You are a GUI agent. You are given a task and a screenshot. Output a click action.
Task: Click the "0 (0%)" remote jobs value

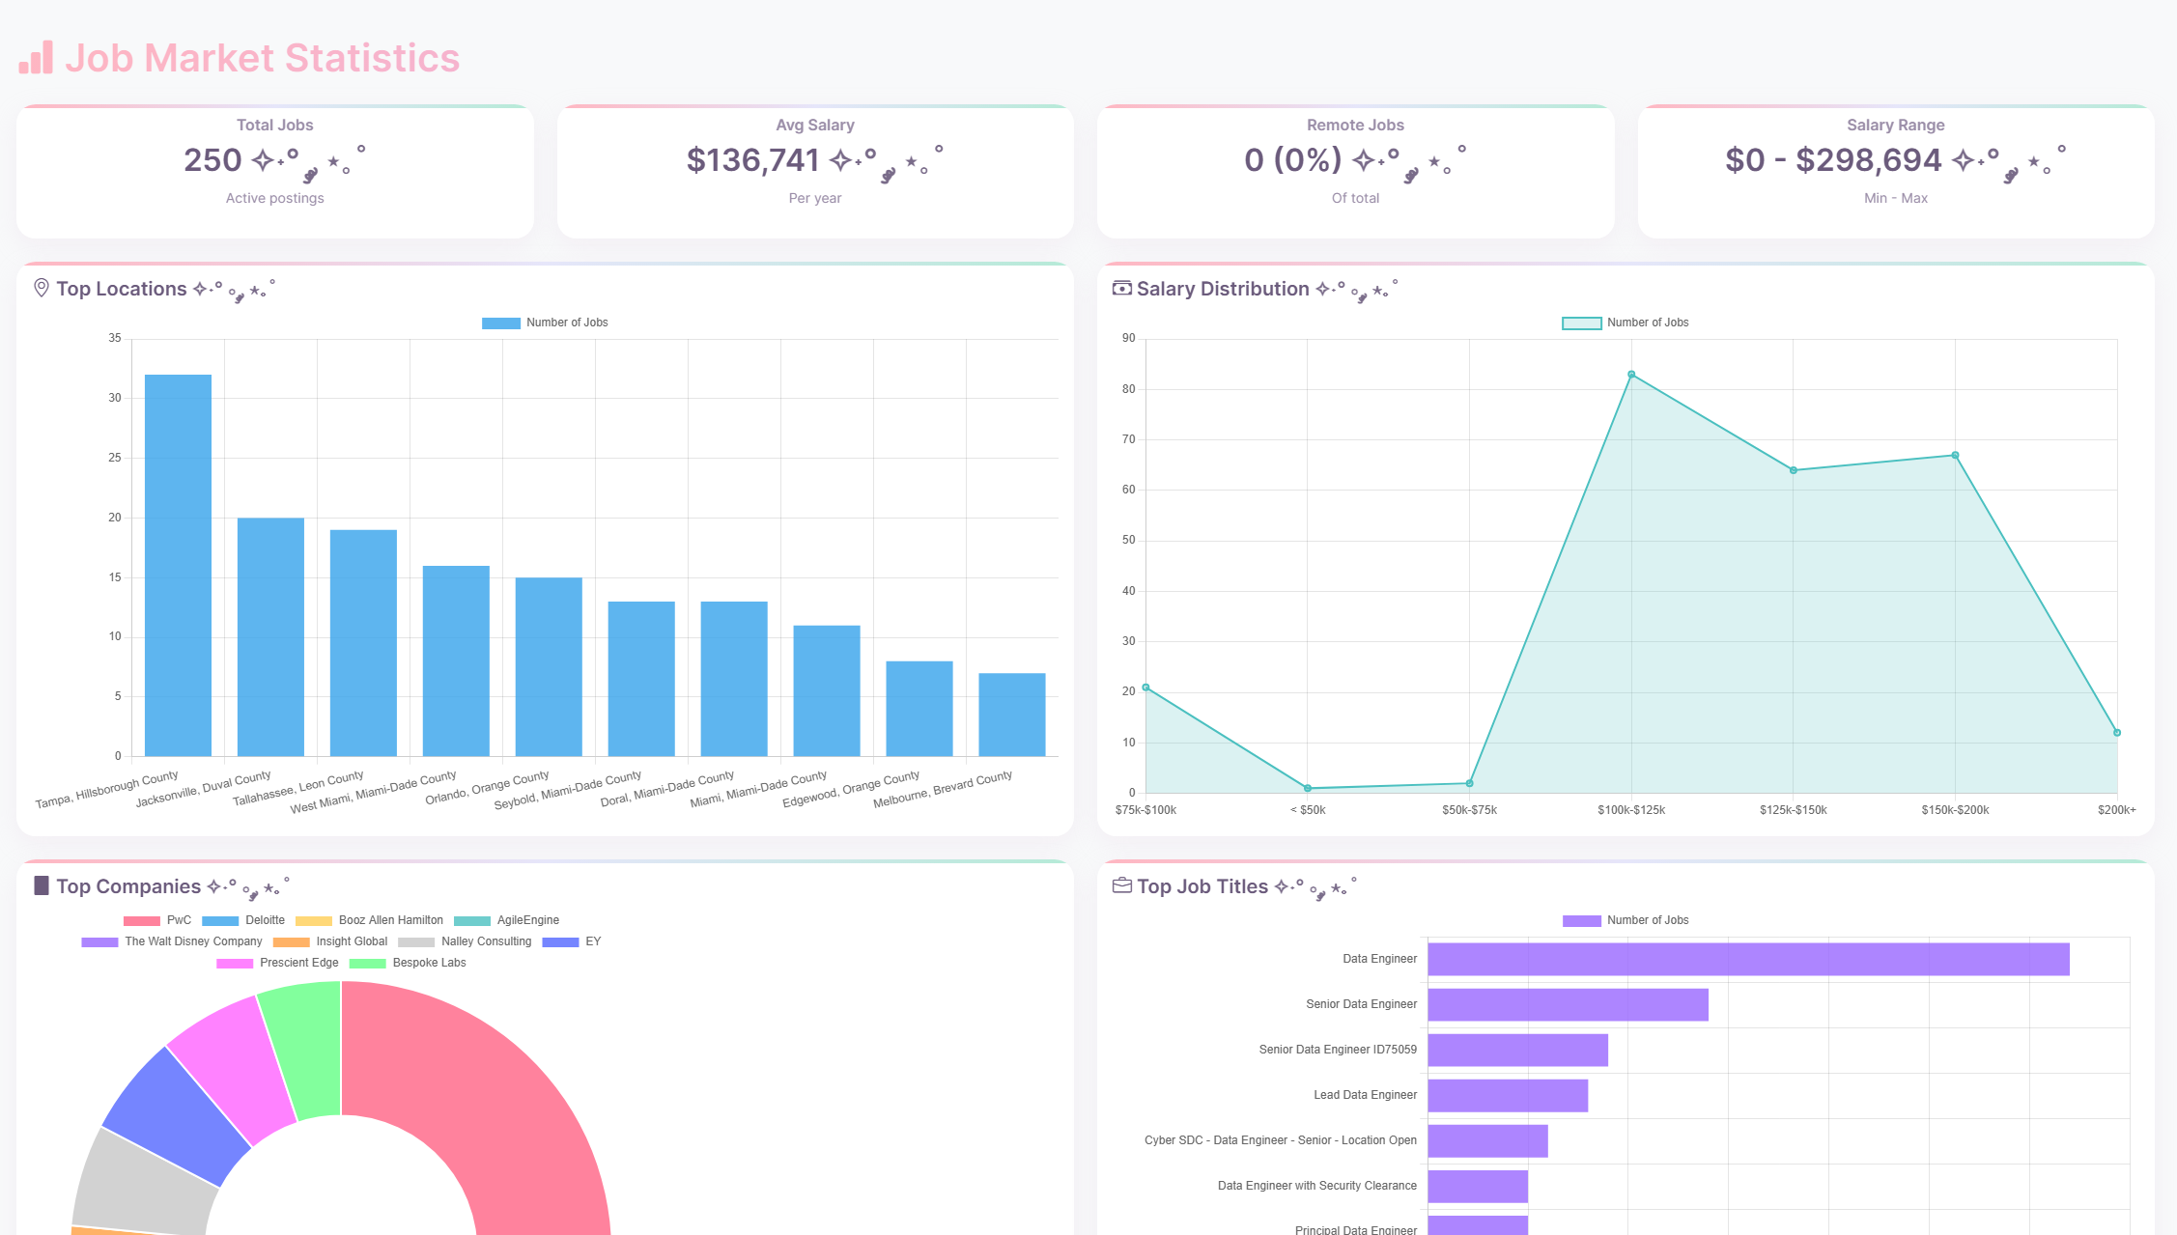tap(1293, 160)
